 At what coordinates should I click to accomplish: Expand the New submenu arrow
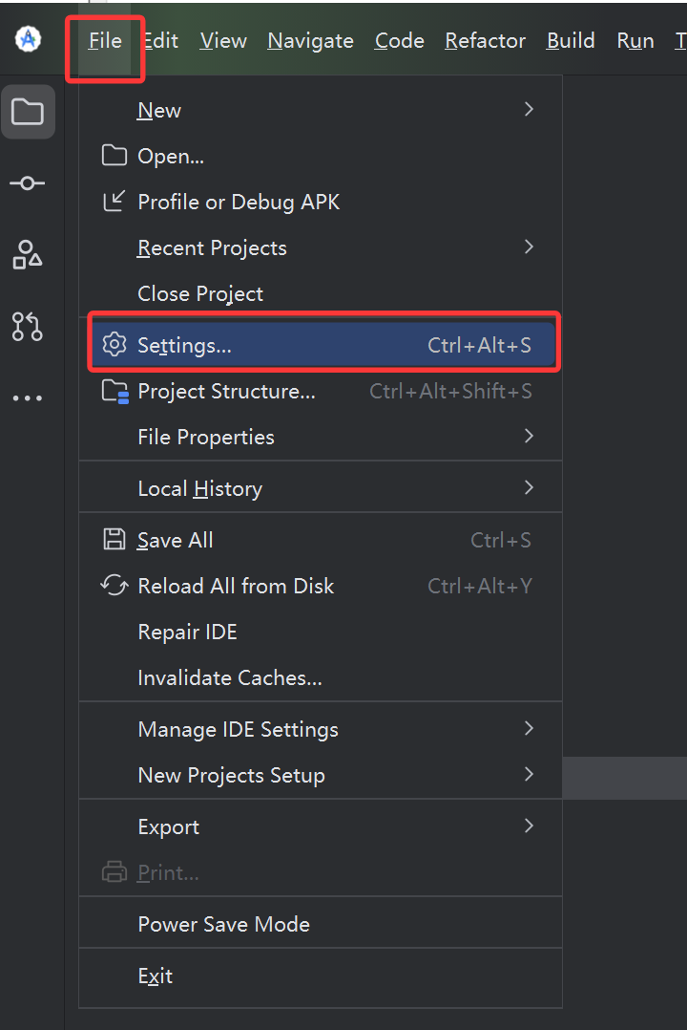529,109
